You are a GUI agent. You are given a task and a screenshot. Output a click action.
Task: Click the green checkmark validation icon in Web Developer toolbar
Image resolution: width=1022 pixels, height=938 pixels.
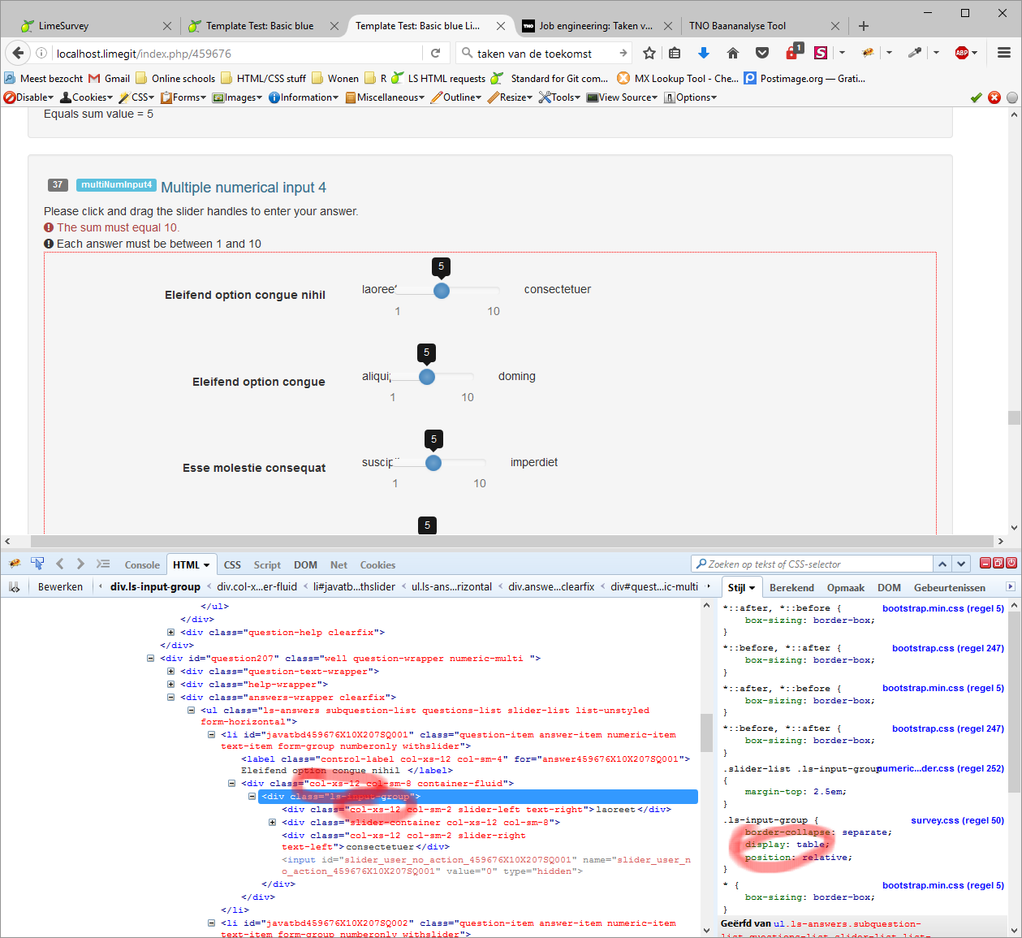977,97
